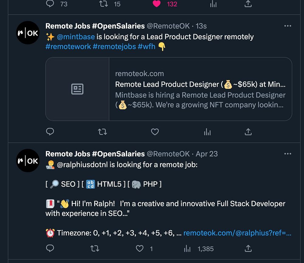The width and height of the screenshot is (304, 263).
Task: Open the #remotejobs hashtag
Action: 114,47
